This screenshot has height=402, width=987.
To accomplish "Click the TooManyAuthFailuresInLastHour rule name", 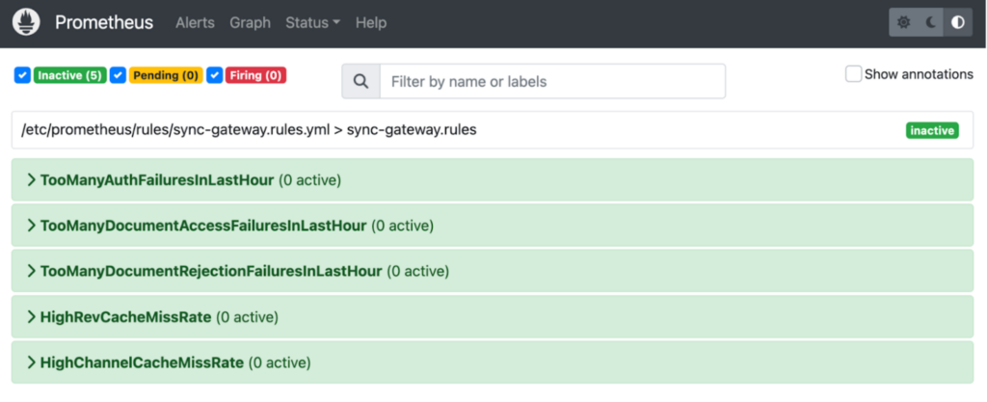I will pyautogui.click(x=157, y=180).
